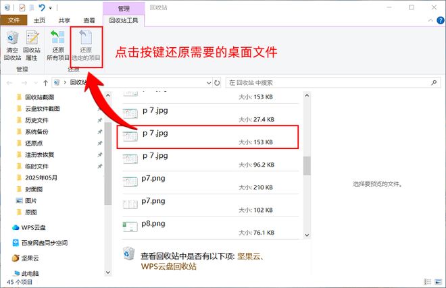Click the file list scrollbar thumb

pos(307,166)
